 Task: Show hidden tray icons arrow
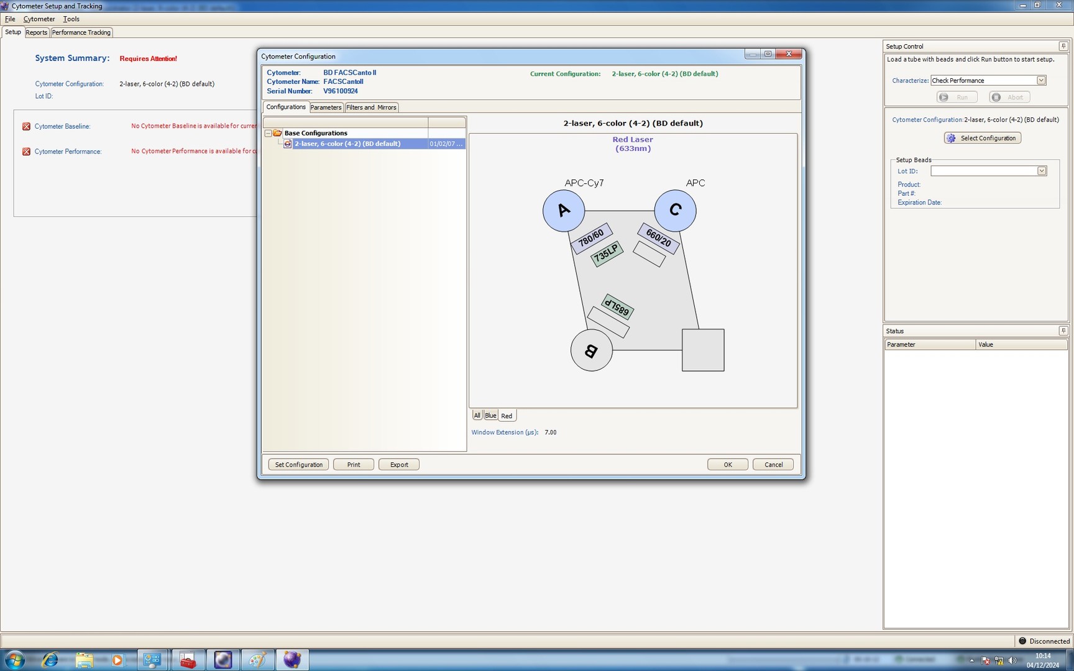[971, 660]
